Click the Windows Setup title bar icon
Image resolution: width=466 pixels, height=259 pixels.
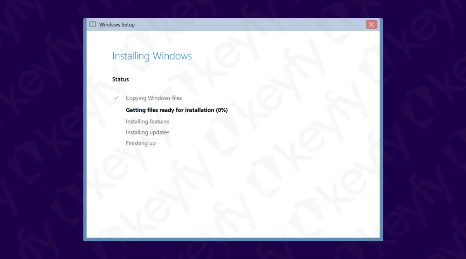[93, 24]
